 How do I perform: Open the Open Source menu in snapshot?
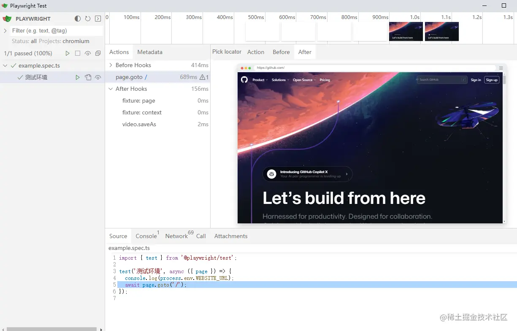pos(304,80)
